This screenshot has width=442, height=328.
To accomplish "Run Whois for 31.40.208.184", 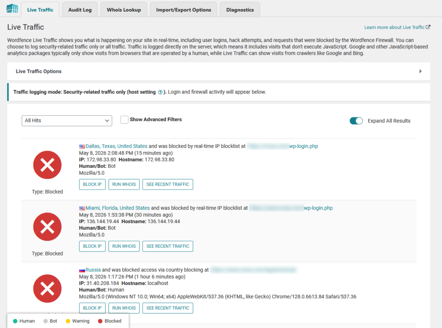I will (x=124, y=308).
